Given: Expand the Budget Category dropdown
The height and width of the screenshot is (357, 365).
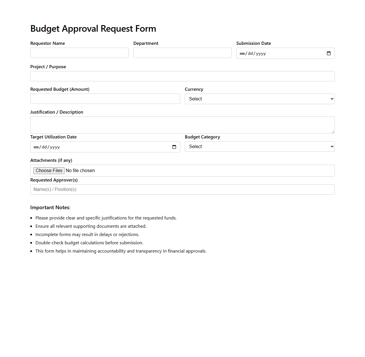Looking at the screenshot, I should (x=259, y=146).
